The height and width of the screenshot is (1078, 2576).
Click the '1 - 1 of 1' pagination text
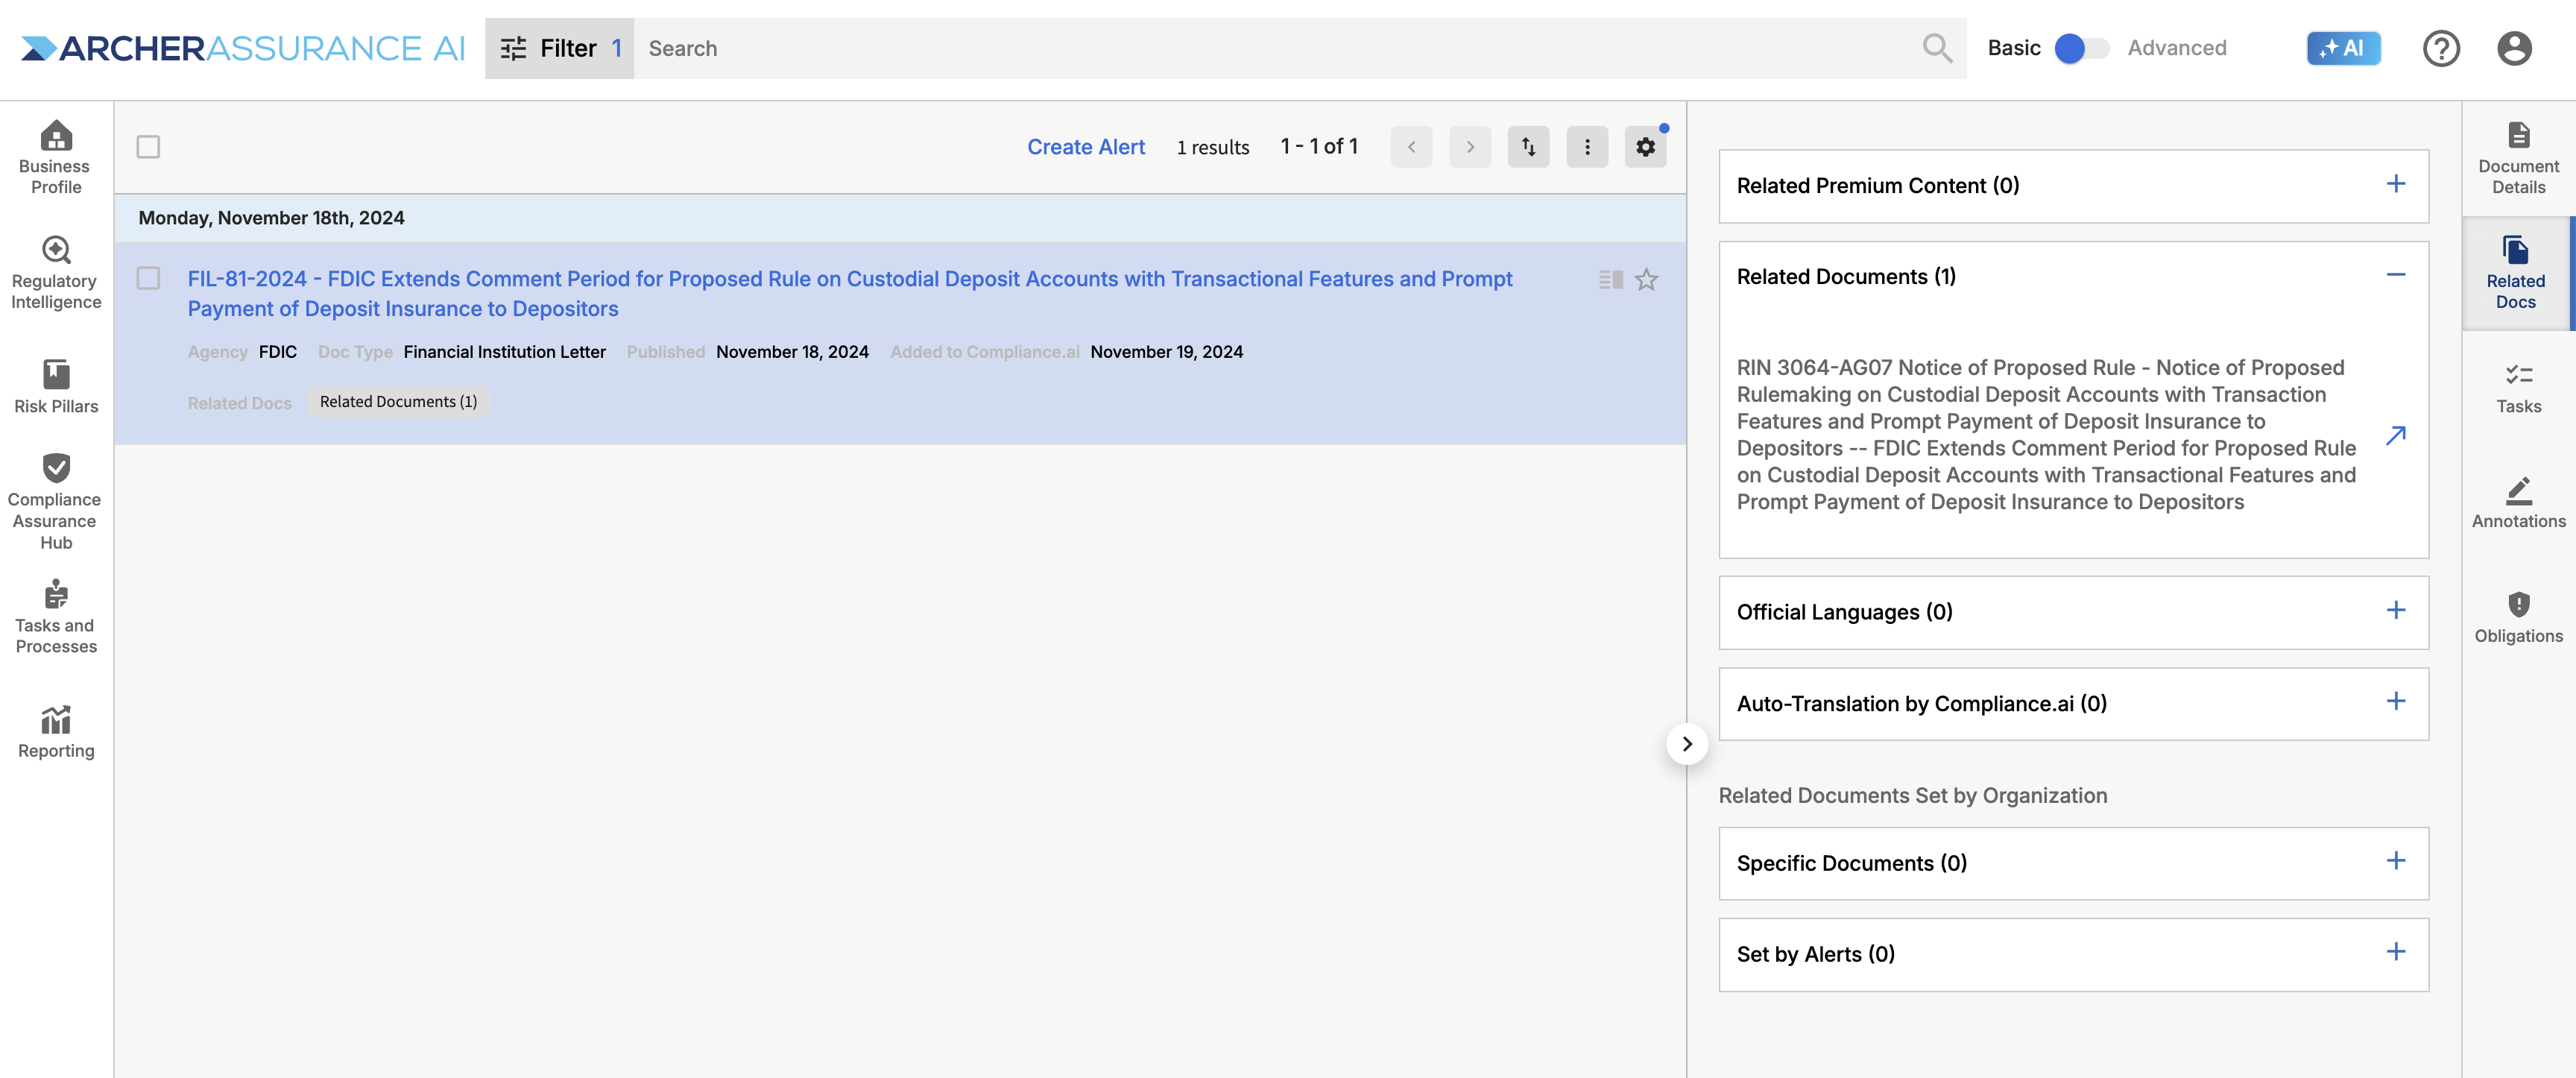click(1318, 147)
